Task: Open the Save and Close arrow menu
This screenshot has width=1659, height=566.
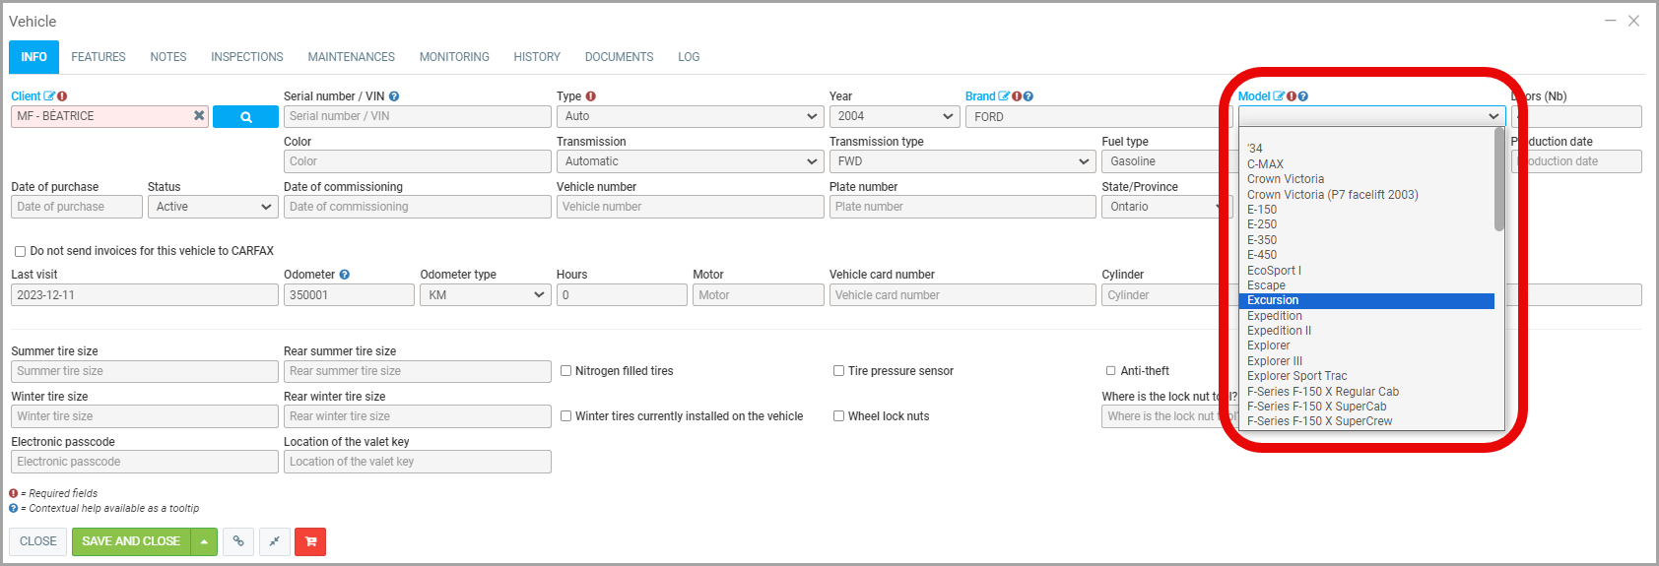Action: [x=204, y=541]
